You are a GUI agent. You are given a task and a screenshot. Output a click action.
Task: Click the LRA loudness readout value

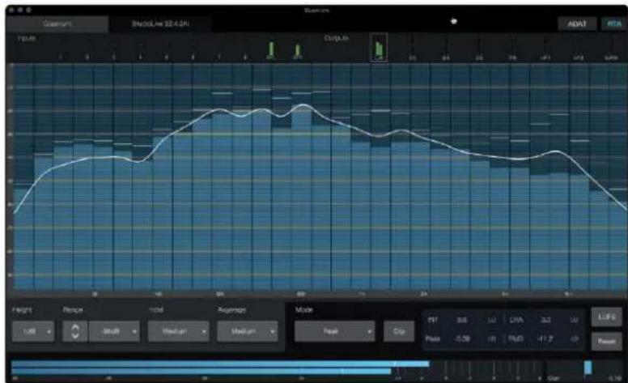pos(545,320)
